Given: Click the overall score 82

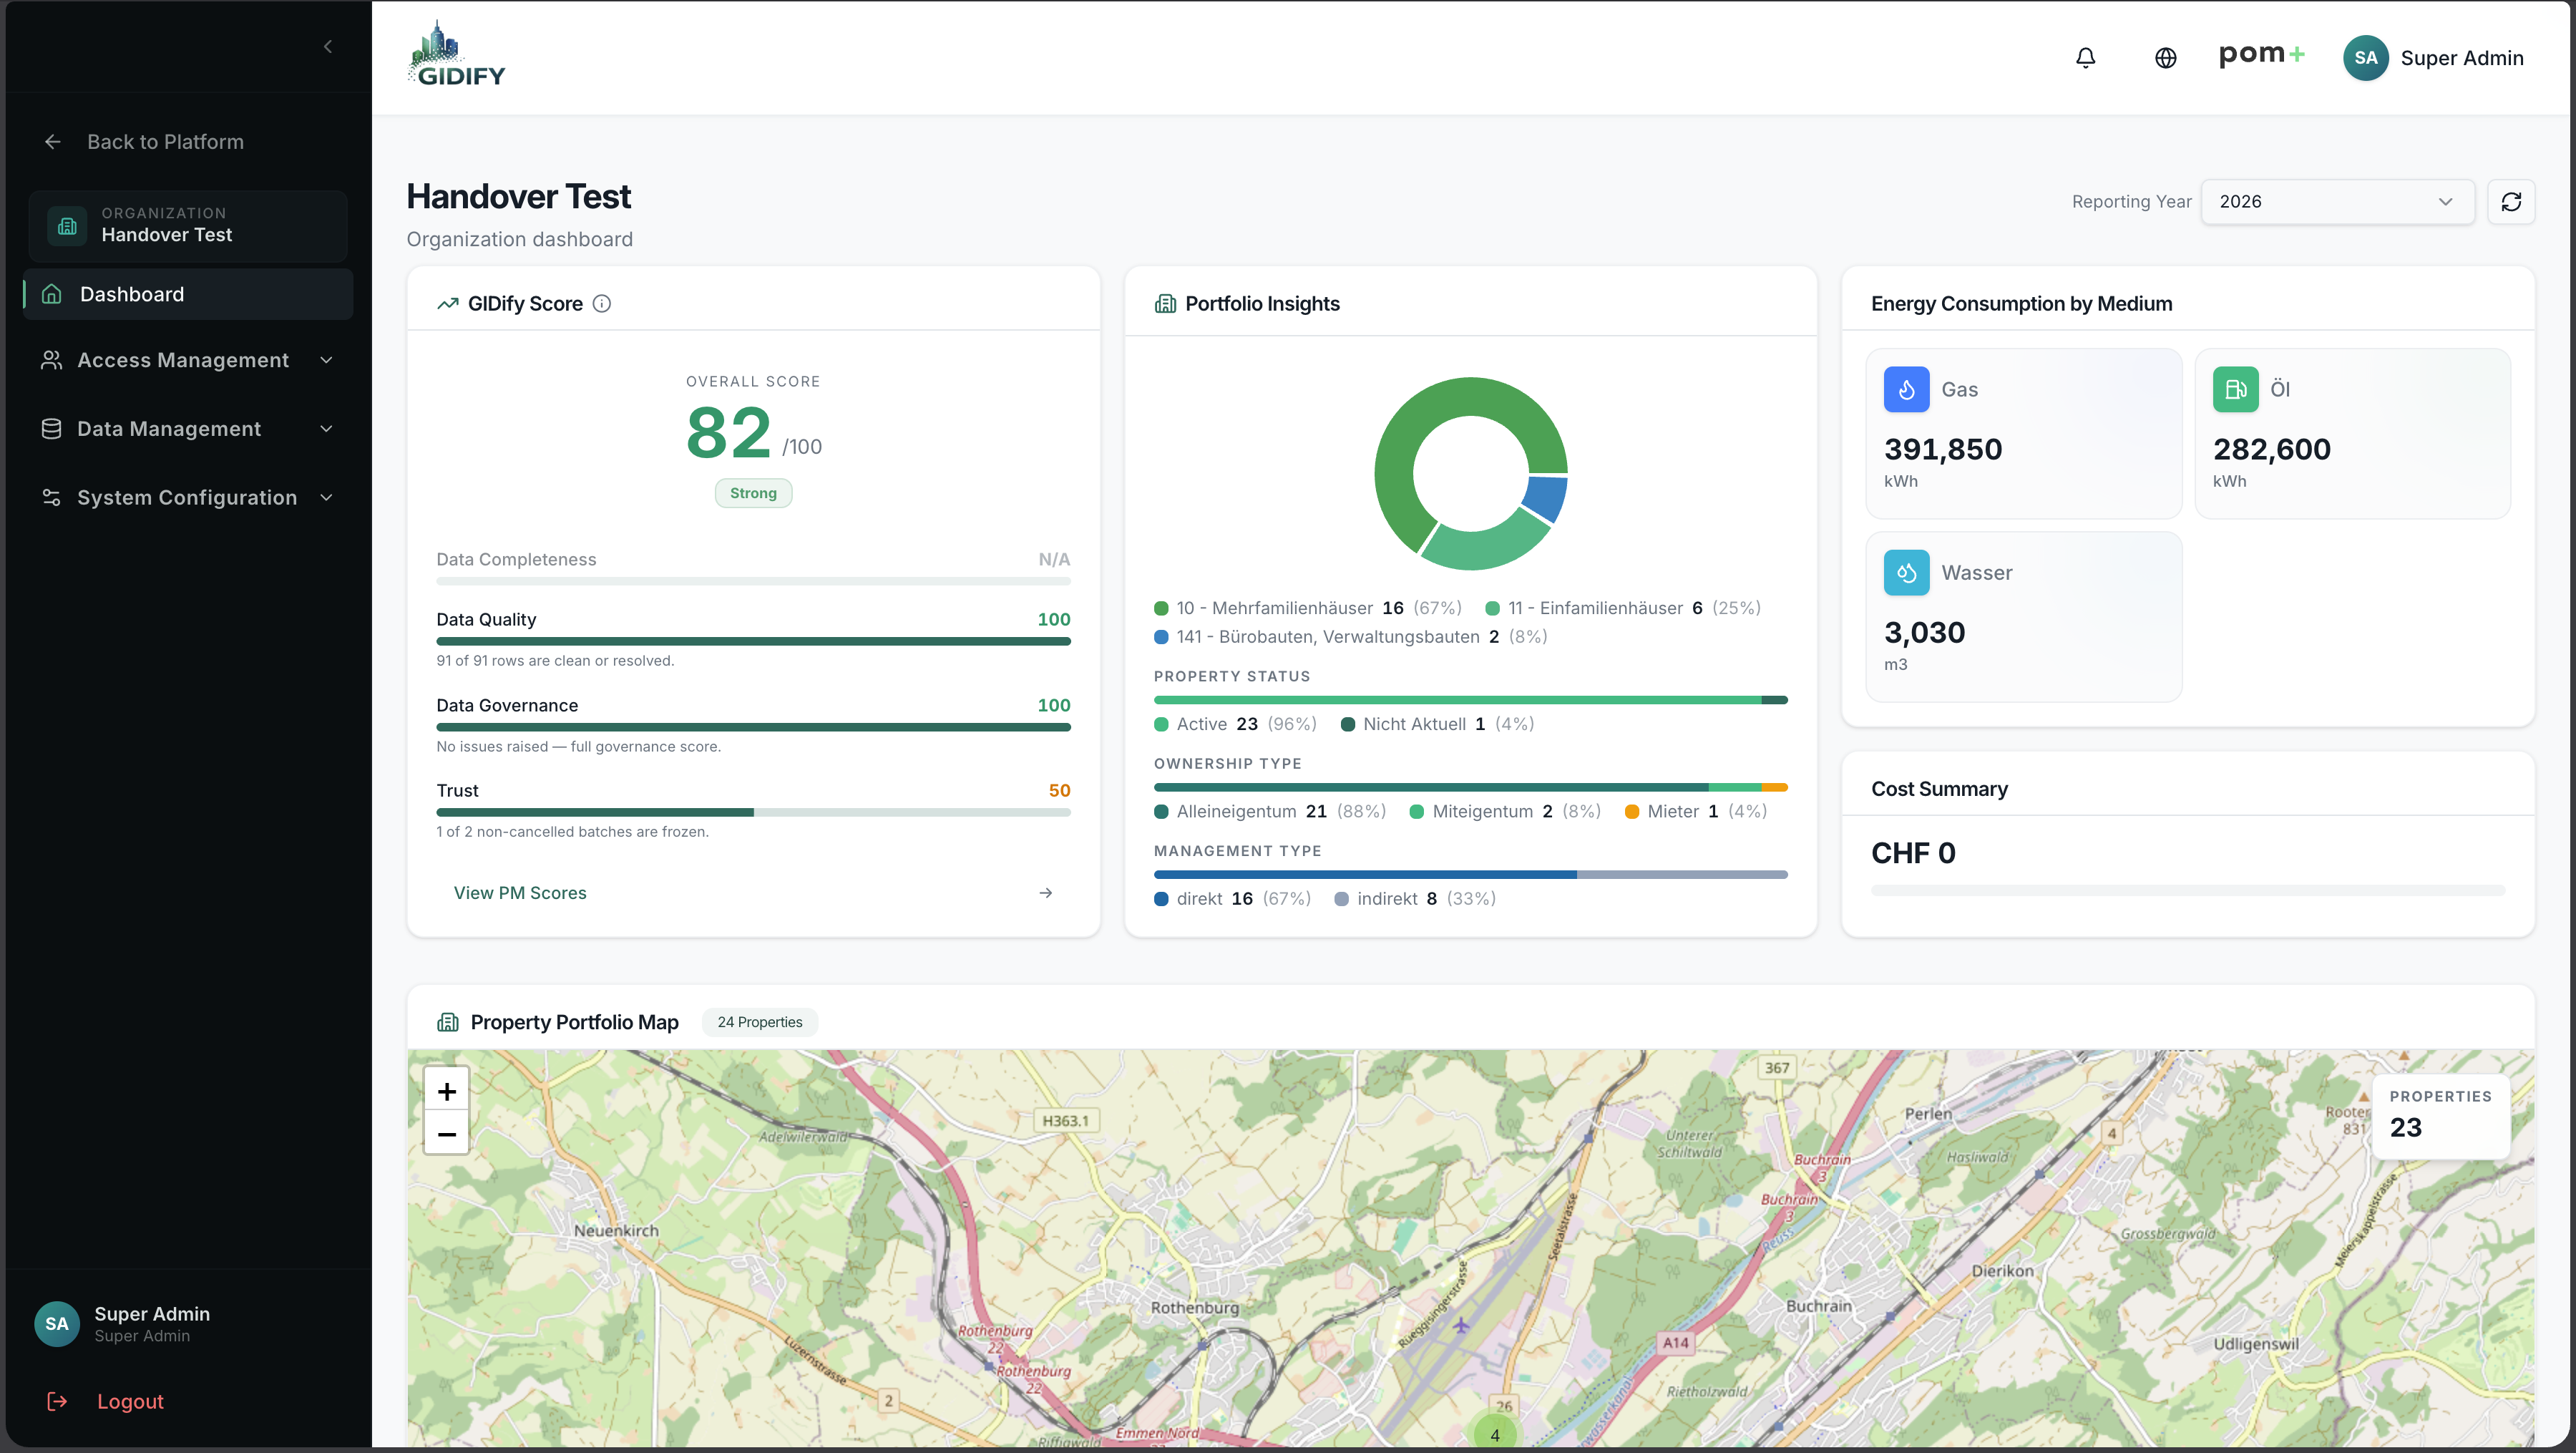Looking at the screenshot, I should pos(728,434).
